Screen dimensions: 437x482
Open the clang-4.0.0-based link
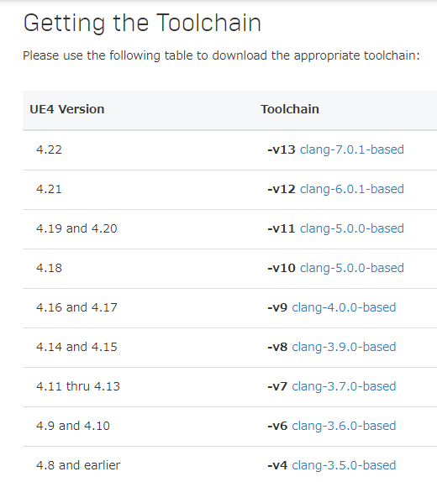[344, 307]
